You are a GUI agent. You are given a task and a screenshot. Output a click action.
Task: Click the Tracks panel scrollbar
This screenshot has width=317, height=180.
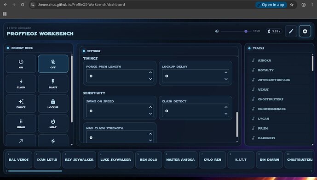pos(312,63)
